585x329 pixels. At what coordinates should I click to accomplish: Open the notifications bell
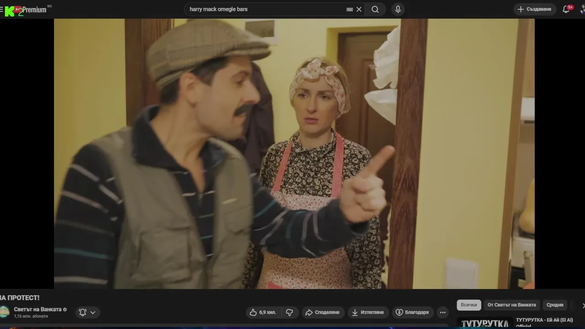tap(566, 9)
